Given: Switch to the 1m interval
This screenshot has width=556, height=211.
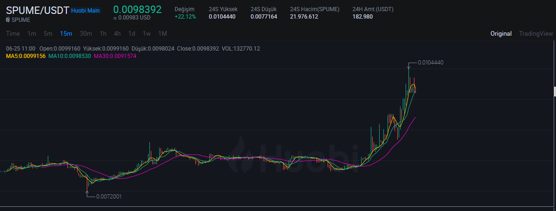Looking at the screenshot, I should pos(32,34).
